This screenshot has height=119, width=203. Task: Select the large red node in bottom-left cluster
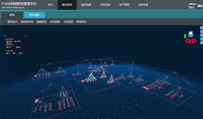pos(37,101)
